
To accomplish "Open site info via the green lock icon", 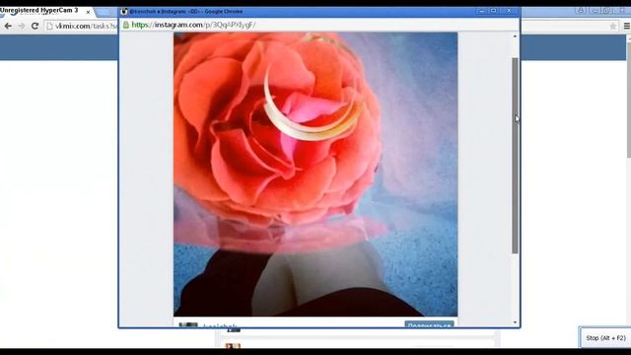I will [125, 25].
